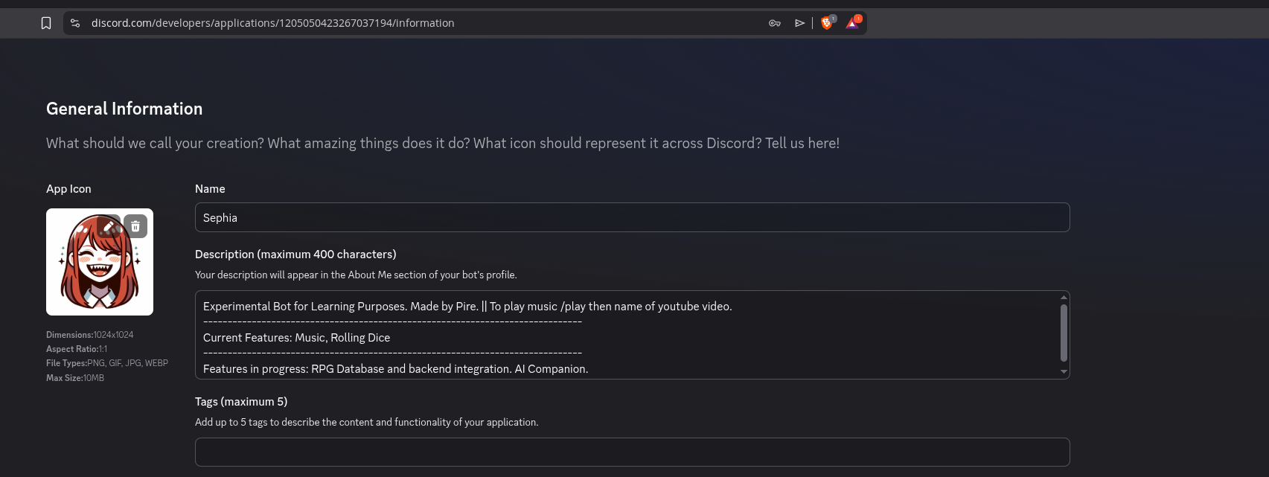The image size is (1269, 477).
Task: Click the 'Current Features: Music, Rolling Dice' line
Action: [296, 338]
